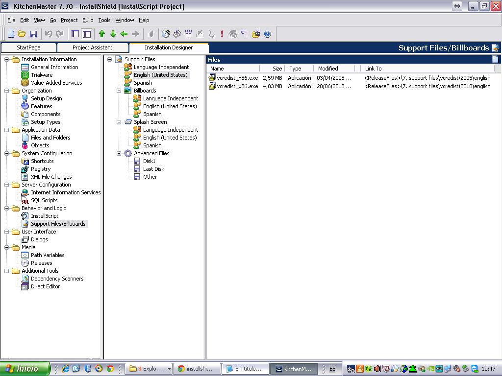Collapse the Behavior and Logic folder
The image size is (502, 376).
[x=6, y=208]
